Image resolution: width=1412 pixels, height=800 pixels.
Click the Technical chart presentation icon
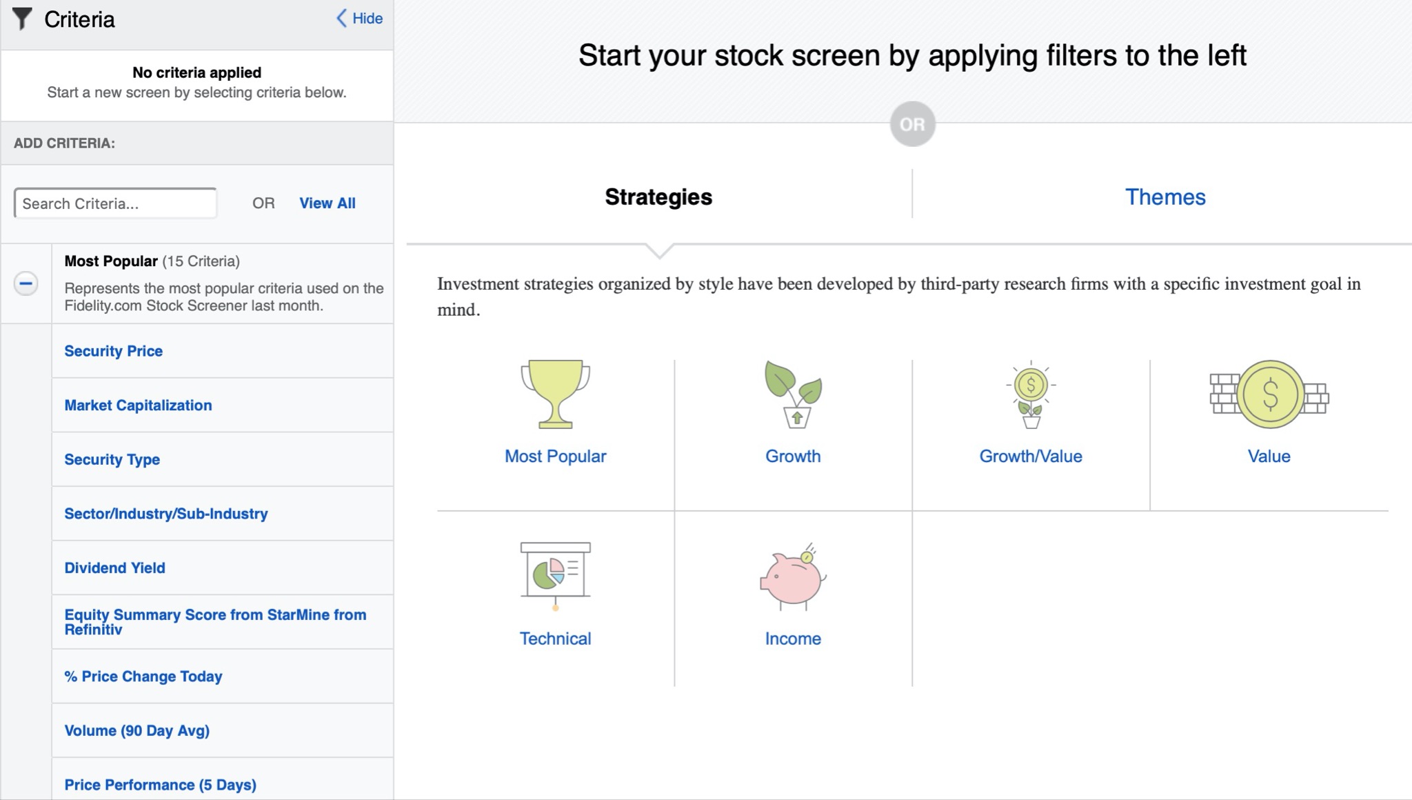pos(555,576)
